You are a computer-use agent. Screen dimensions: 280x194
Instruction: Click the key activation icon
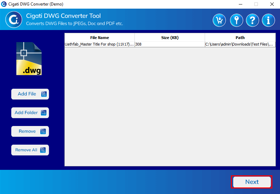pyautogui.click(x=236, y=20)
